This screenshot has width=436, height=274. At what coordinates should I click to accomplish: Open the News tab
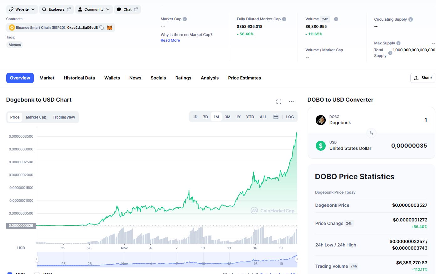tap(135, 78)
